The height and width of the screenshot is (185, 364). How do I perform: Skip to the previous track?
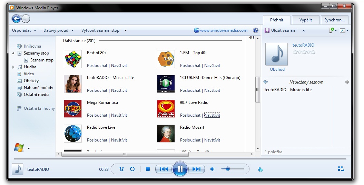pyautogui.click(x=164, y=169)
